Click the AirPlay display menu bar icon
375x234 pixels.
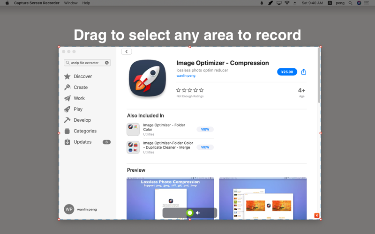279,3
